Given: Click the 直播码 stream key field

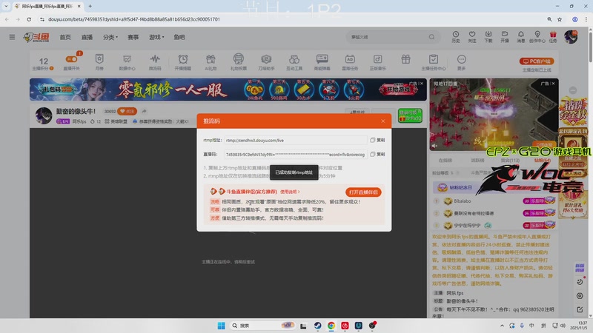Looking at the screenshot, I should click(x=295, y=155).
